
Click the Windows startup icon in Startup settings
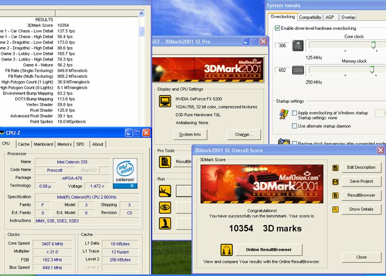284,114
